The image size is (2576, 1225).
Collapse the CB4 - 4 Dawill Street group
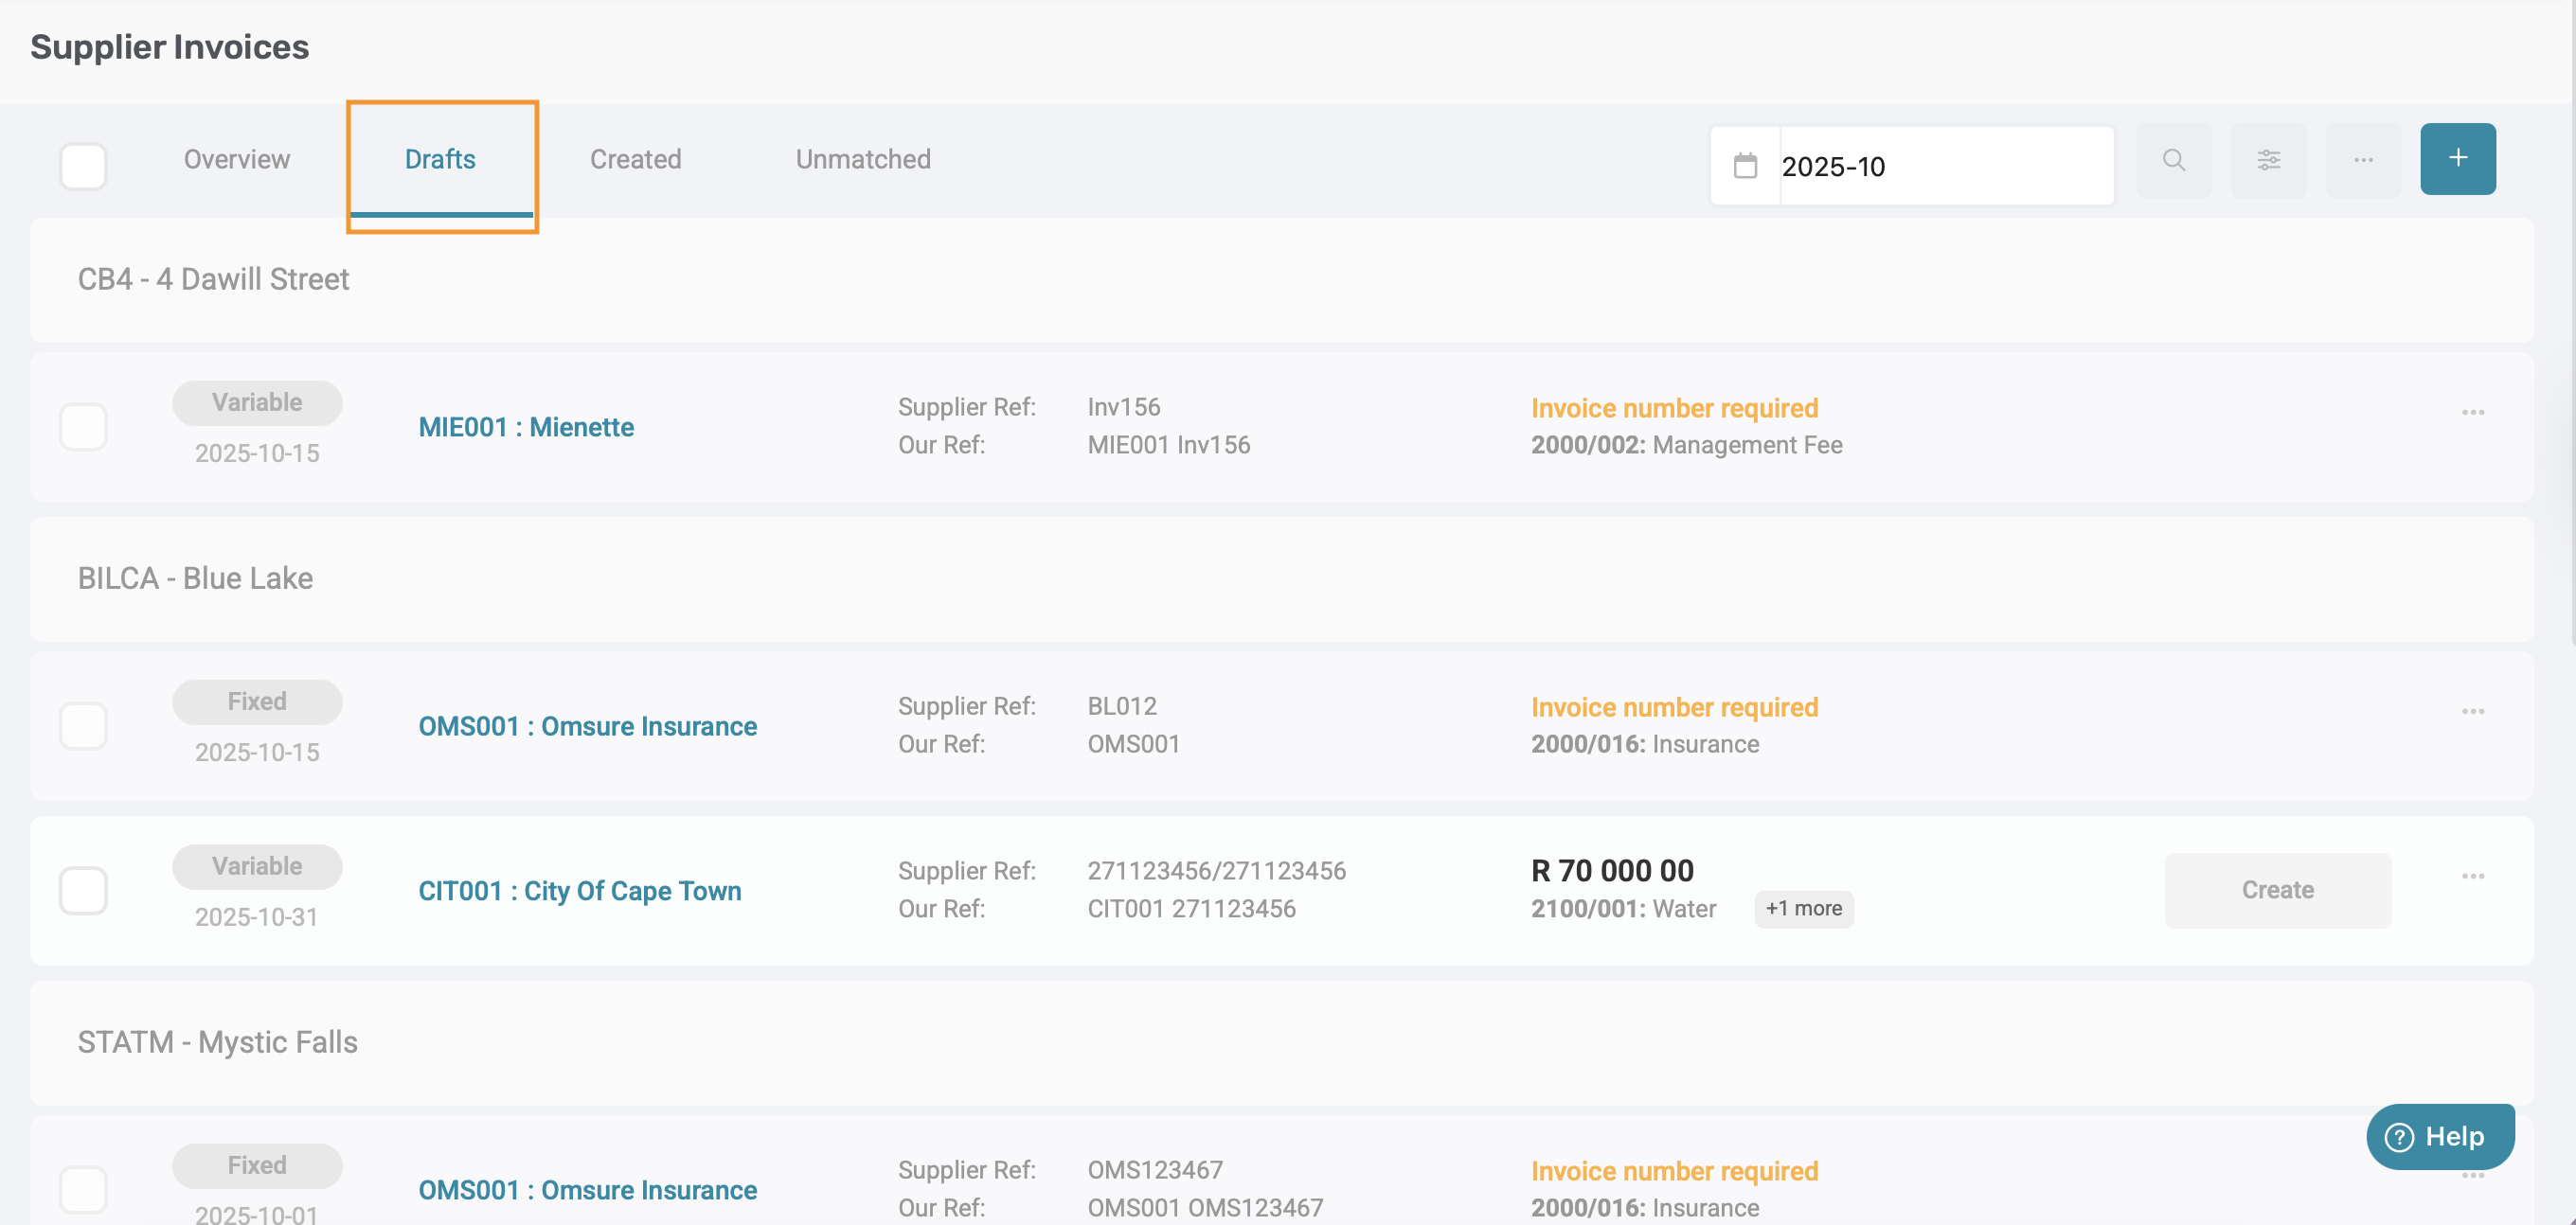[213, 280]
